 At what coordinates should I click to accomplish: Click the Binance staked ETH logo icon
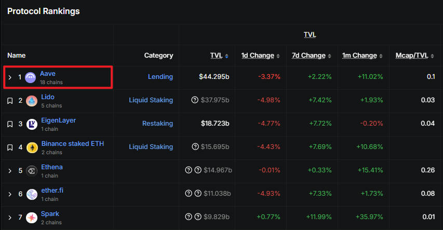coord(32,147)
